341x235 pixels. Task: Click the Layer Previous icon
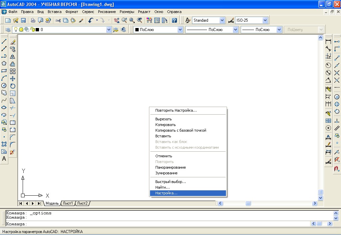click(x=123, y=30)
